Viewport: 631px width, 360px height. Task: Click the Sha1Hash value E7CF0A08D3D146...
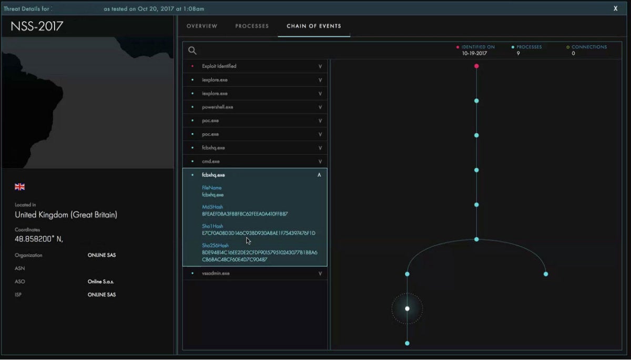point(259,233)
